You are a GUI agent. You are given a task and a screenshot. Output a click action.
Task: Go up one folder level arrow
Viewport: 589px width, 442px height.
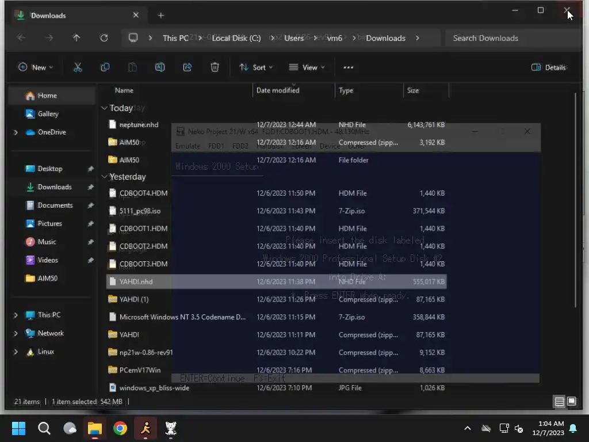[x=77, y=37]
